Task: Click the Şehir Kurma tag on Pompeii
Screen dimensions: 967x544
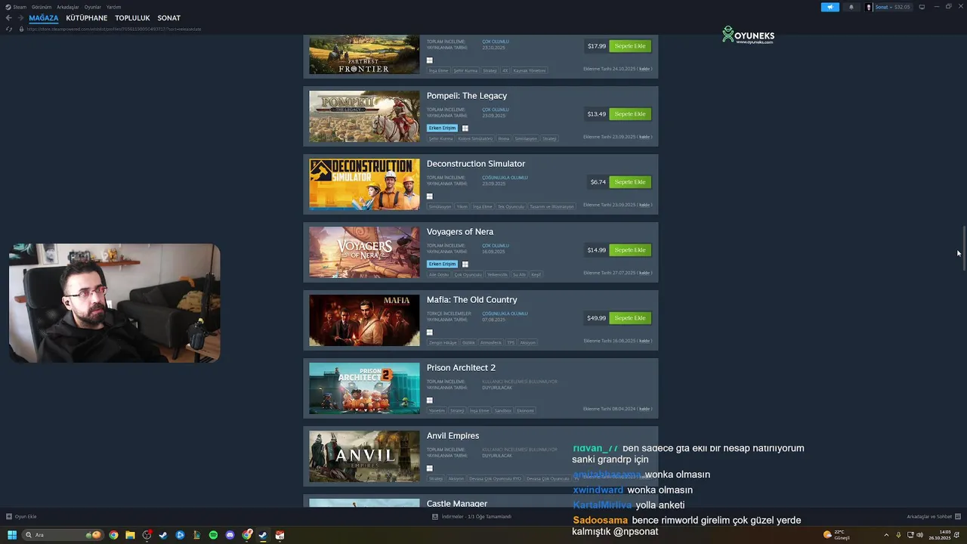Action: pos(440,138)
